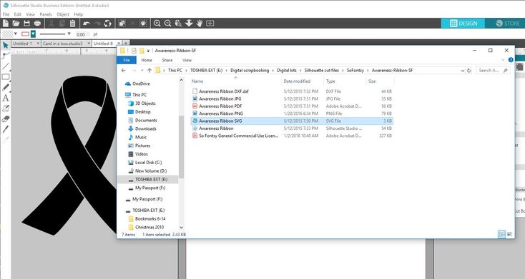Click the transparent fill pattern swatch
The width and height of the screenshot is (525, 279).
click(x=7, y=34)
